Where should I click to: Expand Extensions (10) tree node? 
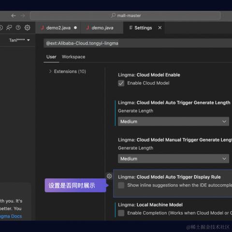click(x=67, y=72)
